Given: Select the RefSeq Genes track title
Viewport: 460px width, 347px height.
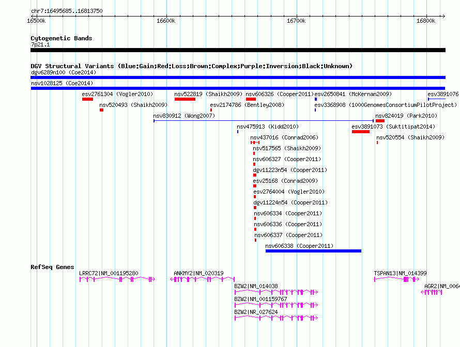Looking at the screenshot, I should (x=52, y=267).
